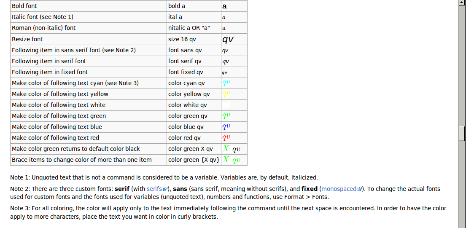Click the cyan-colored "qv" sample
466x228 pixels.
click(x=226, y=83)
